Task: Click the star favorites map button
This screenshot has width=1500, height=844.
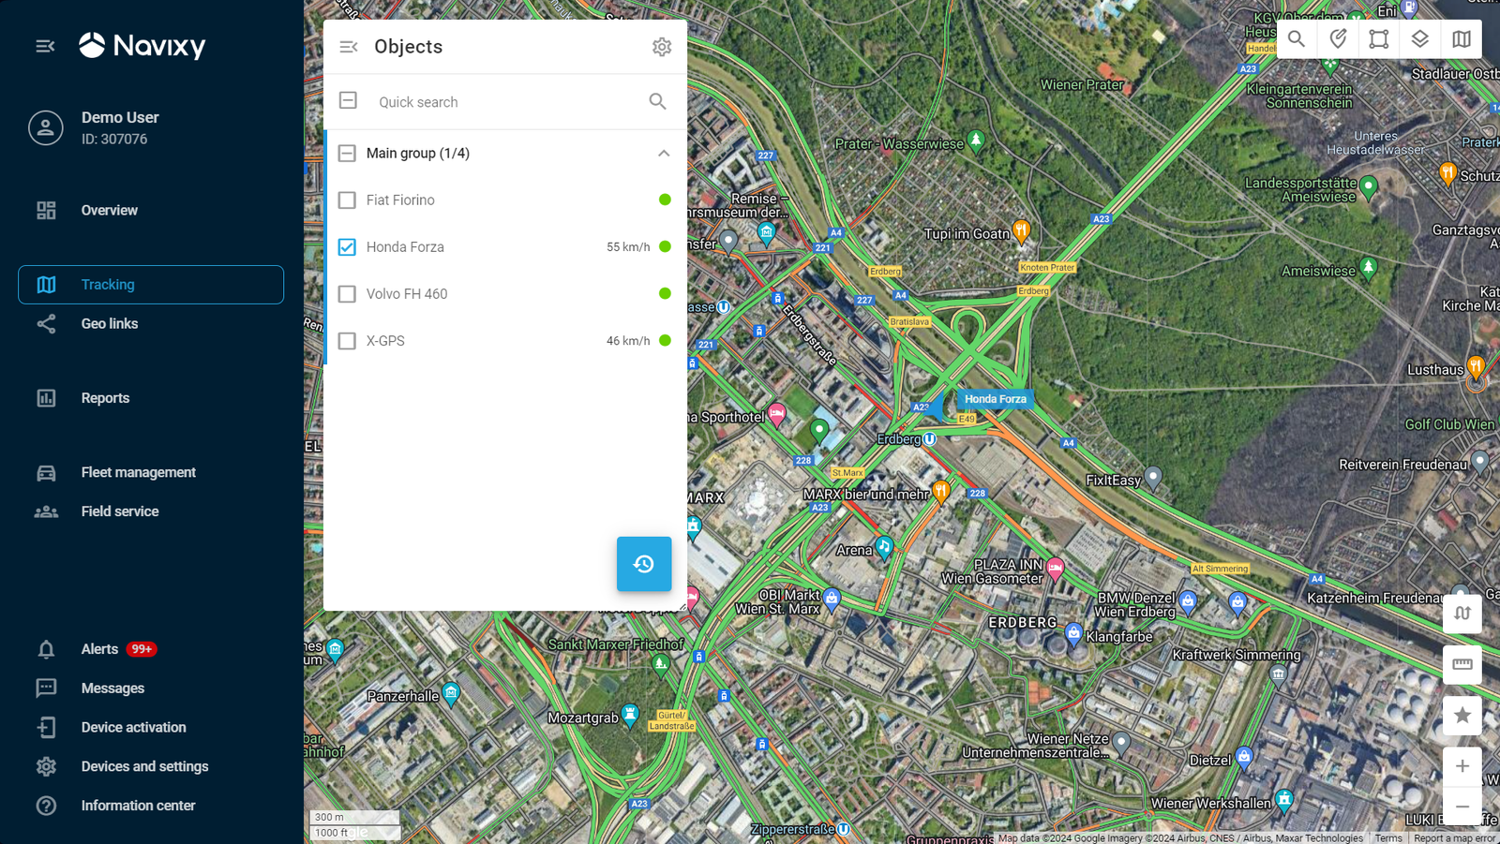Action: 1462,716
